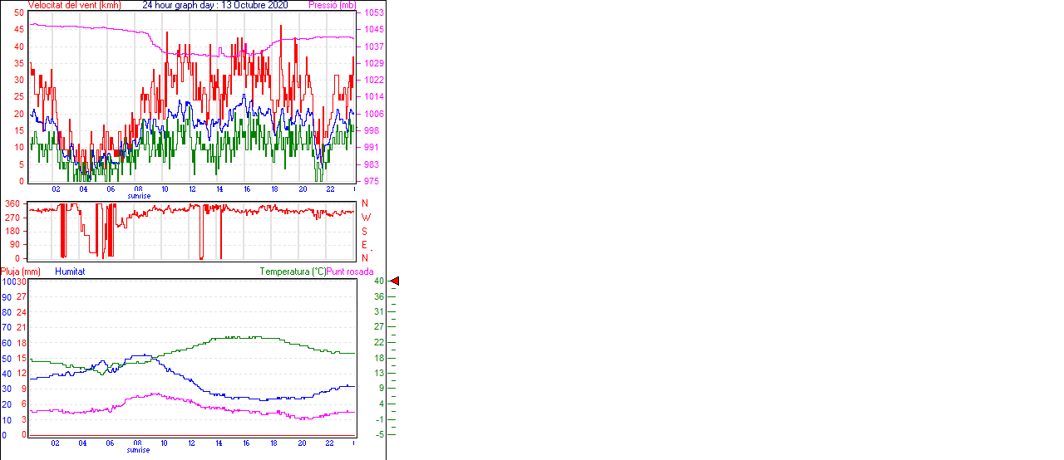Click the 100 humidity scale value
Image resolution: width=1064 pixels, height=460 pixels.
click(7, 281)
